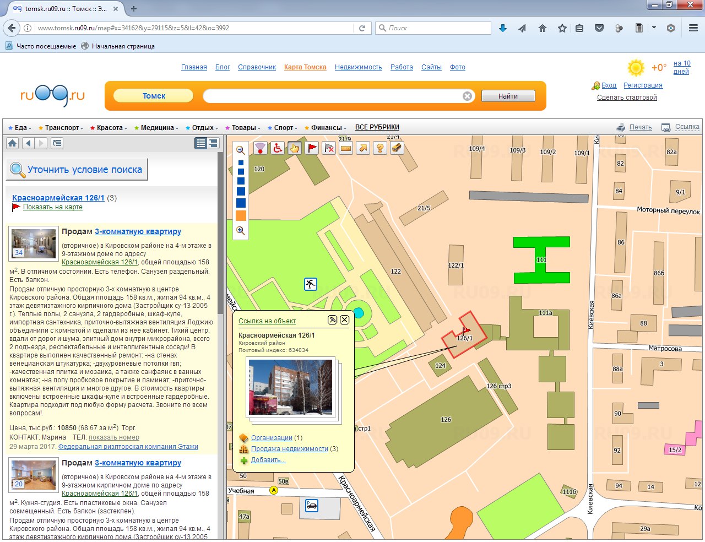
Task: Switch results to compact grouped view
Action: 213,143
